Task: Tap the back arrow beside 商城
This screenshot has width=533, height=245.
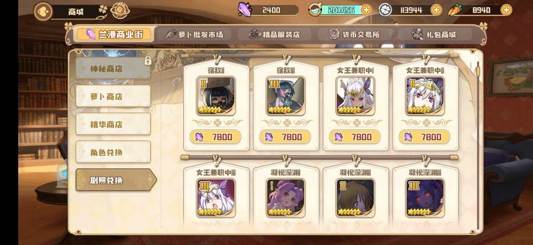Action: click(x=43, y=11)
